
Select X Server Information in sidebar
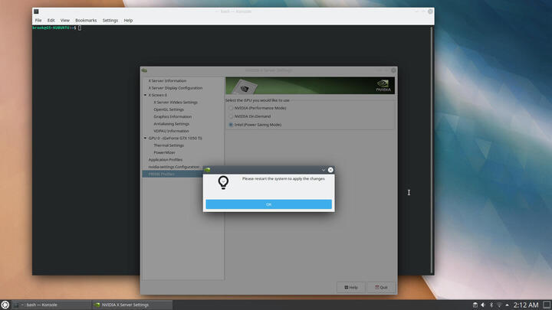click(x=167, y=81)
